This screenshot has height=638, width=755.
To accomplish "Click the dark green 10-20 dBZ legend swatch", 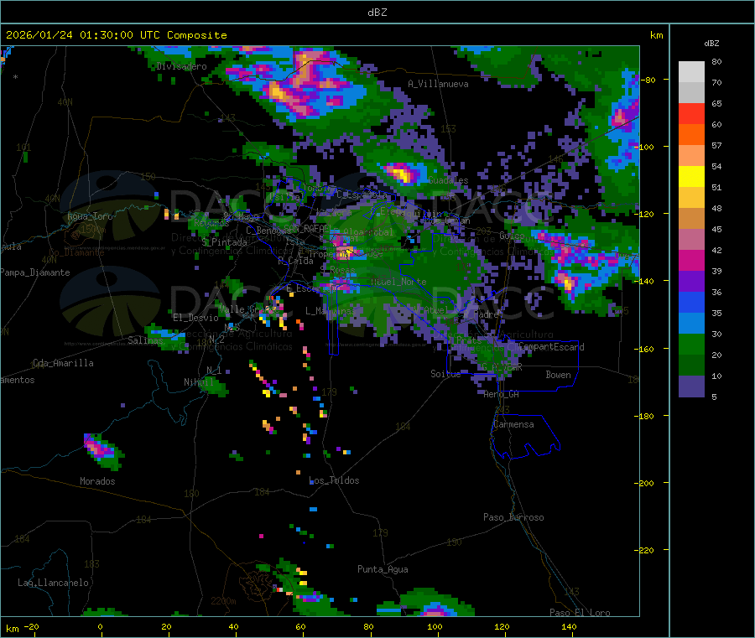I will [691, 366].
